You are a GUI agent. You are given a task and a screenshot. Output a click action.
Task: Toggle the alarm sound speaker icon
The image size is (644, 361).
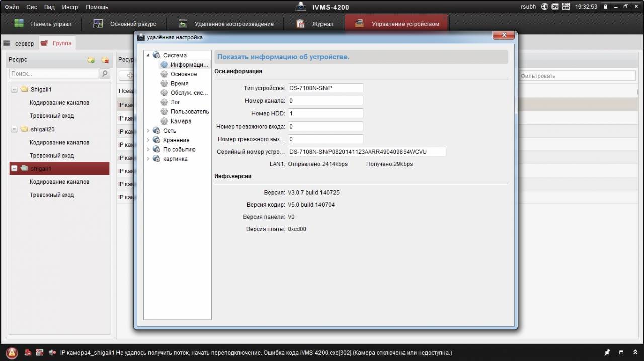52,353
